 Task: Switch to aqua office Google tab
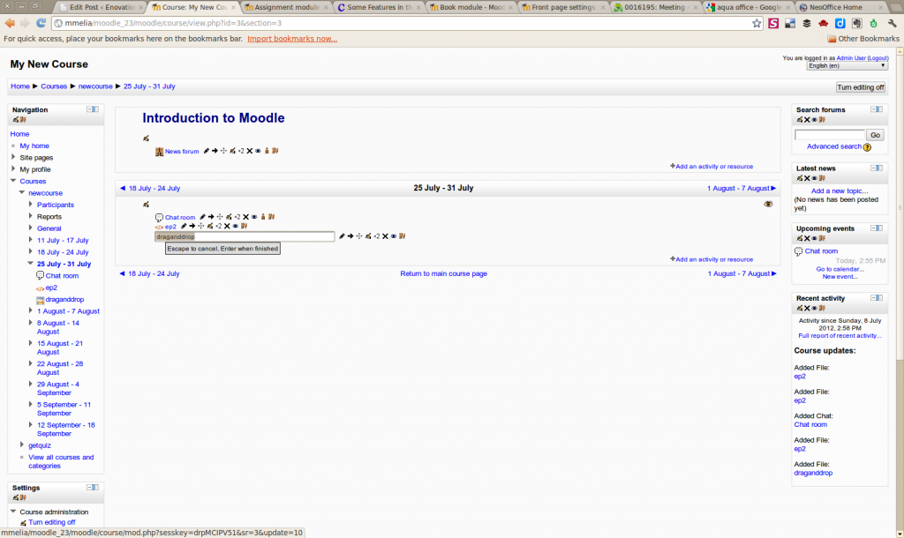click(x=749, y=7)
